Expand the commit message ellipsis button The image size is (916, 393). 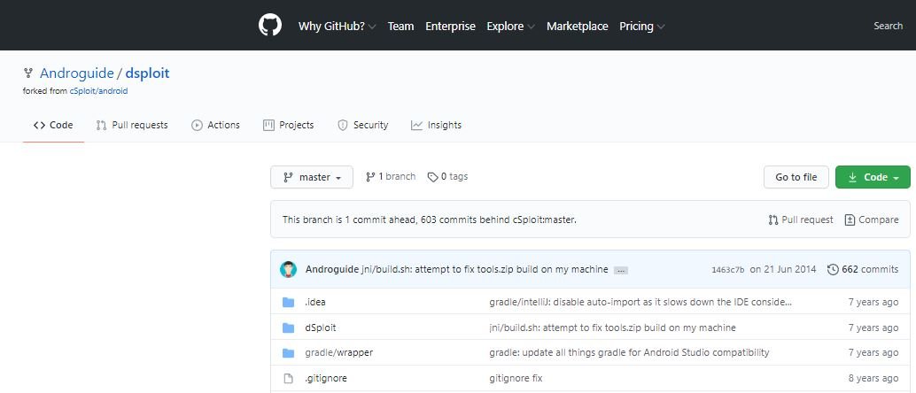click(x=621, y=270)
